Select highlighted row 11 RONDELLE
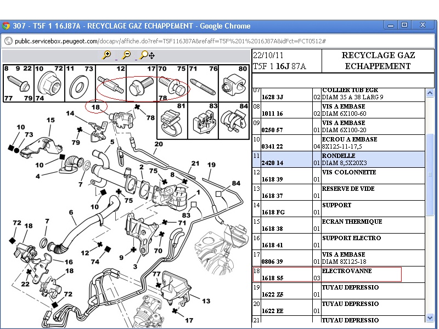Image resolution: width=439 pixels, height=329 pixels. (339, 160)
